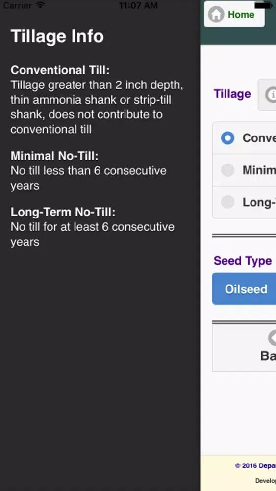Tap the 'Long-Term No-Till:' heading

[63, 212]
